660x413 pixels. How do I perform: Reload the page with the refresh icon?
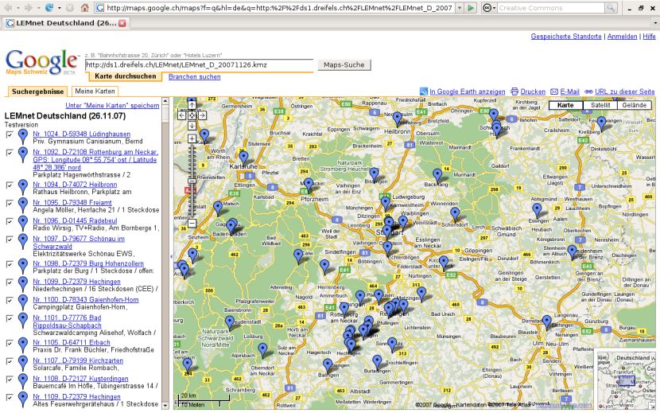tap(49, 8)
